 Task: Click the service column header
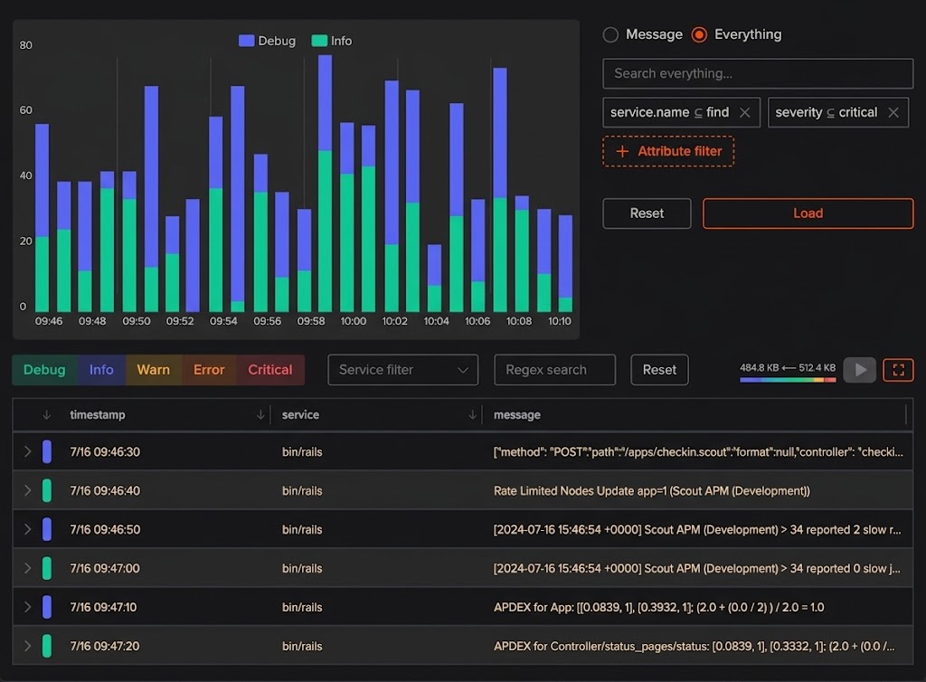tap(300, 414)
